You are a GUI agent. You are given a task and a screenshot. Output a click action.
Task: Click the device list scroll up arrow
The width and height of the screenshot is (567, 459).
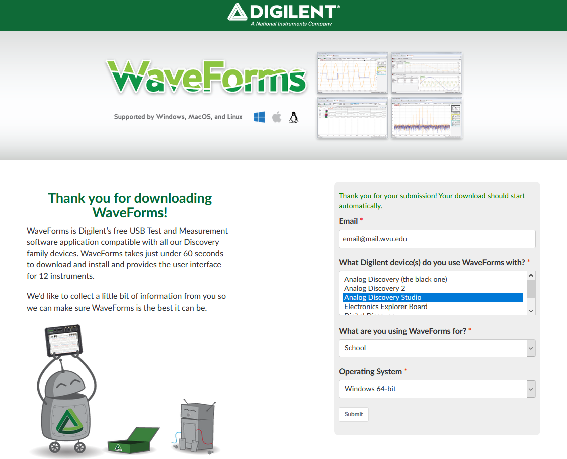(x=531, y=275)
